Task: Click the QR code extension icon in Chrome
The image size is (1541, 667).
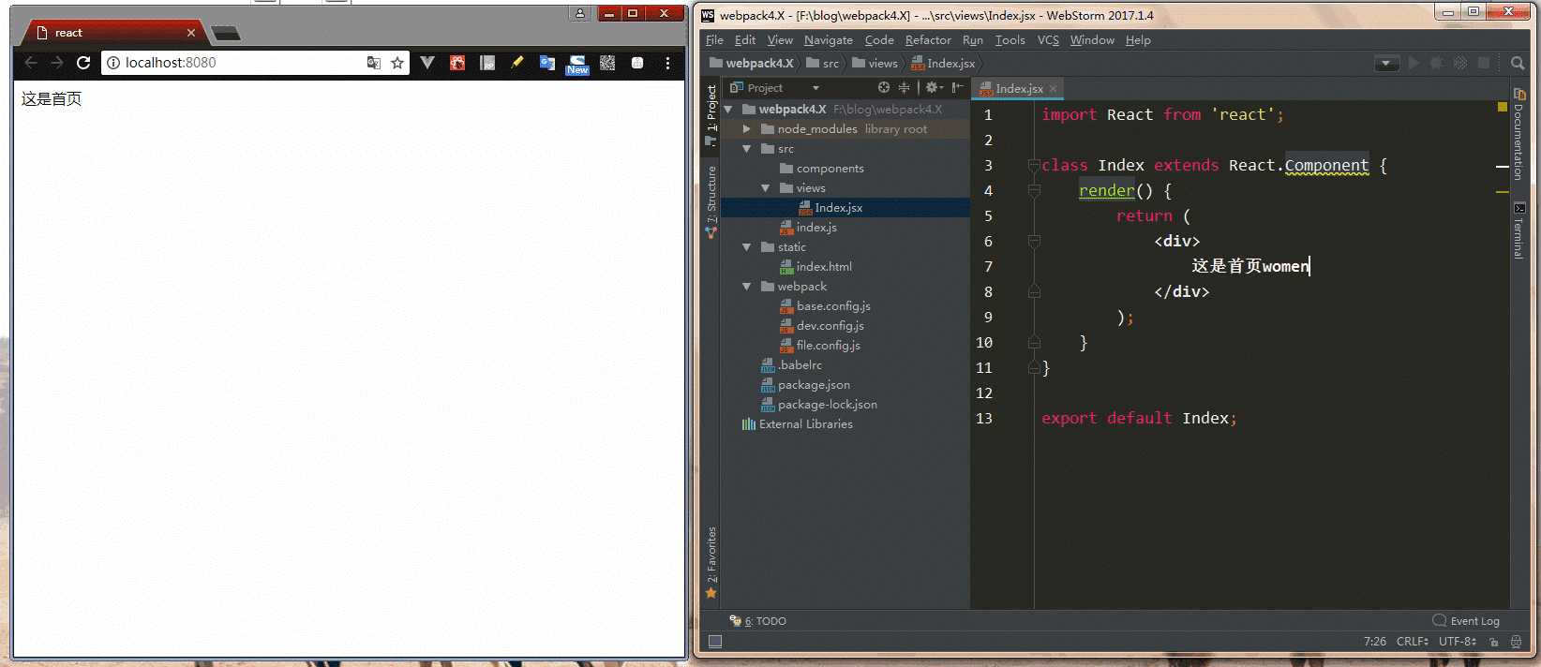Action: coord(607,63)
